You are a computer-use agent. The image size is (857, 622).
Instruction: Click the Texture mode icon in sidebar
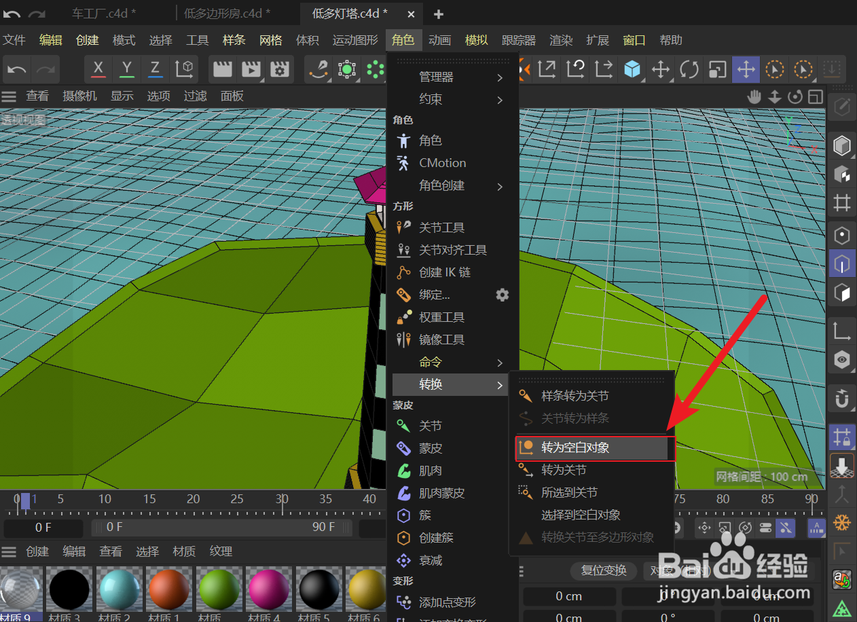click(x=842, y=174)
